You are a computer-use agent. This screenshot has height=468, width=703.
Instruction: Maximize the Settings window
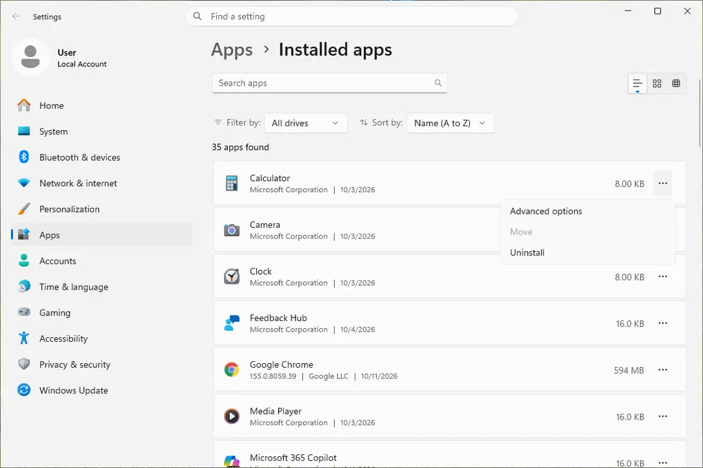(x=657, y=11)
